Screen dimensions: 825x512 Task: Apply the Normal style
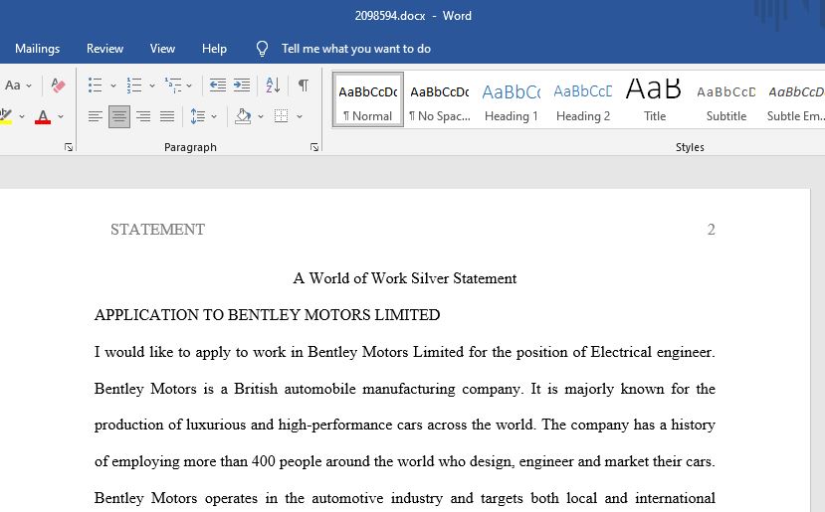point(368,99)
